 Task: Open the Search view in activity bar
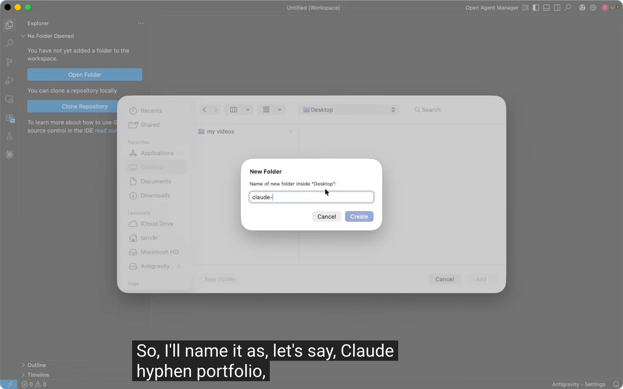click(x=9, y=43)
